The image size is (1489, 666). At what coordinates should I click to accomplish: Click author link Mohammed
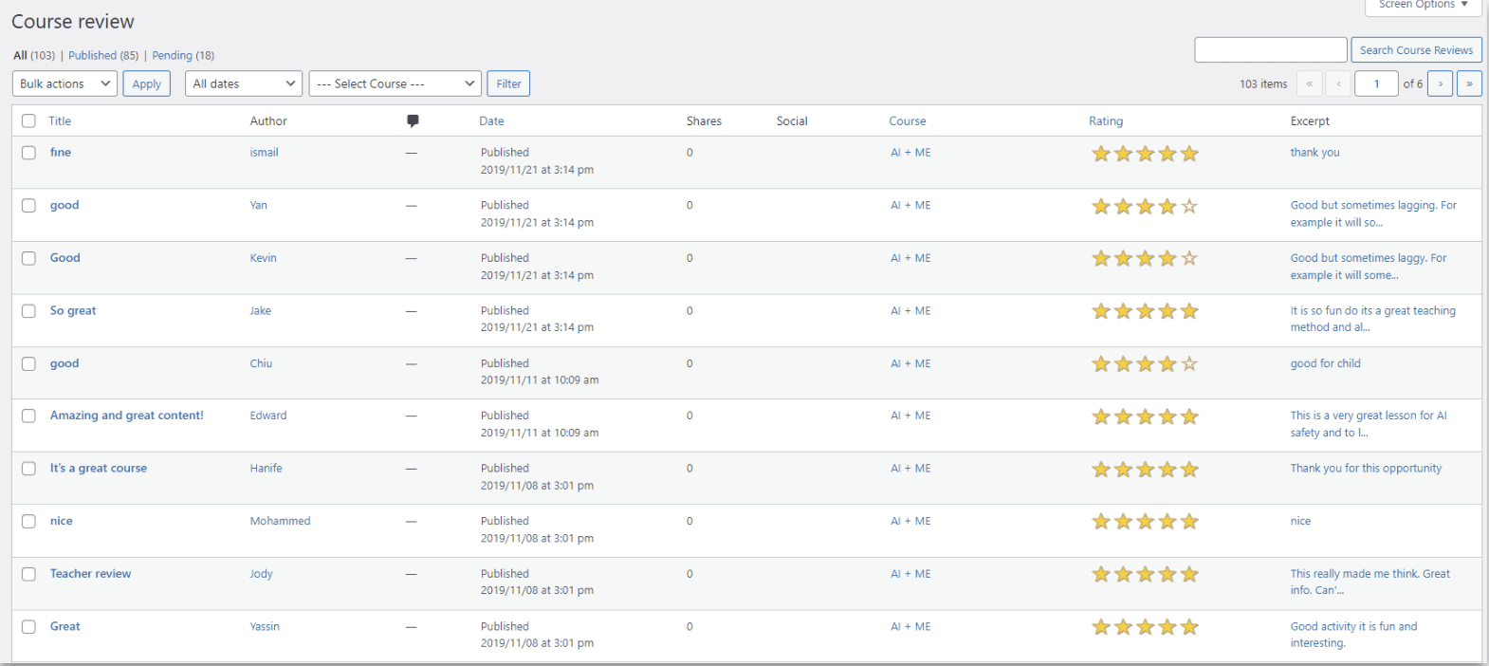point(280,521)
